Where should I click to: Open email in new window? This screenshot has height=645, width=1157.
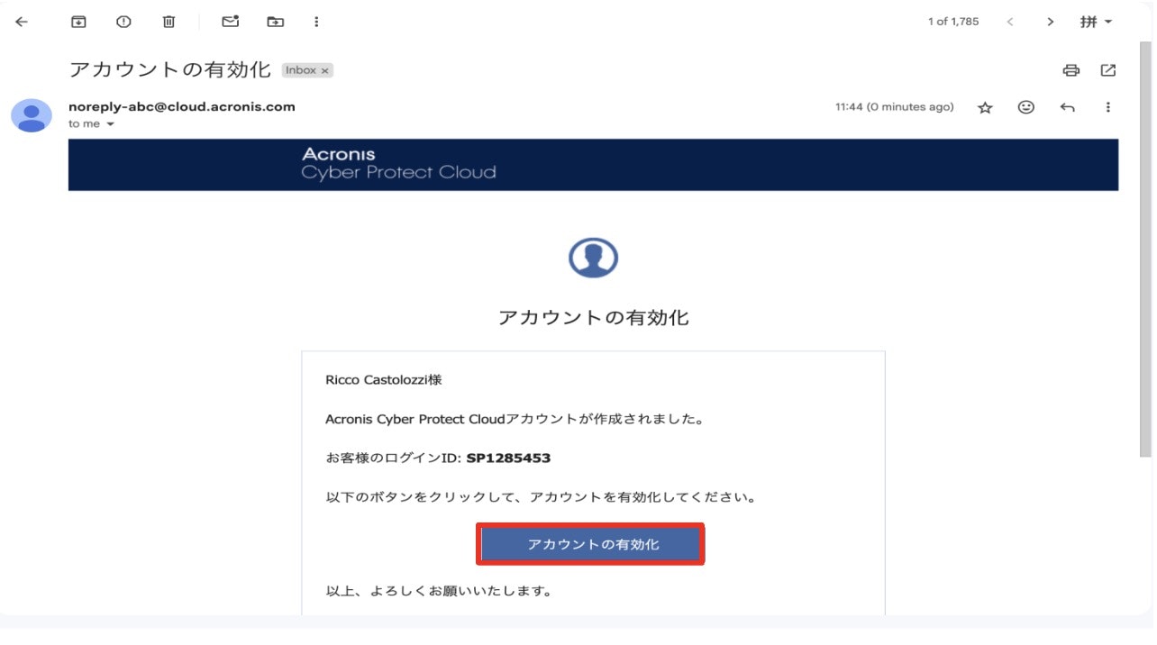[1108, 70]
